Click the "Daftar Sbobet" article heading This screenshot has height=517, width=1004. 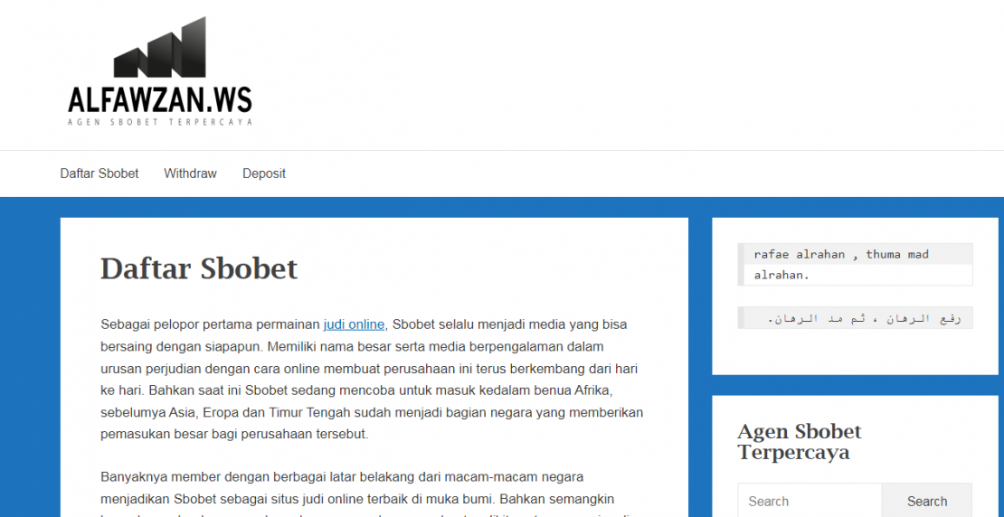199,268
